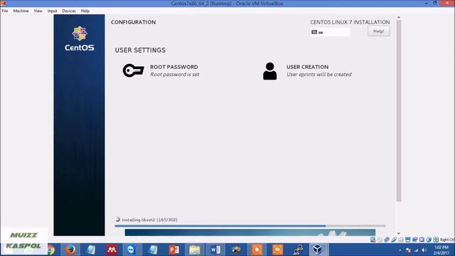Click the spinner beside Installing libssh2

coord(117,220)
